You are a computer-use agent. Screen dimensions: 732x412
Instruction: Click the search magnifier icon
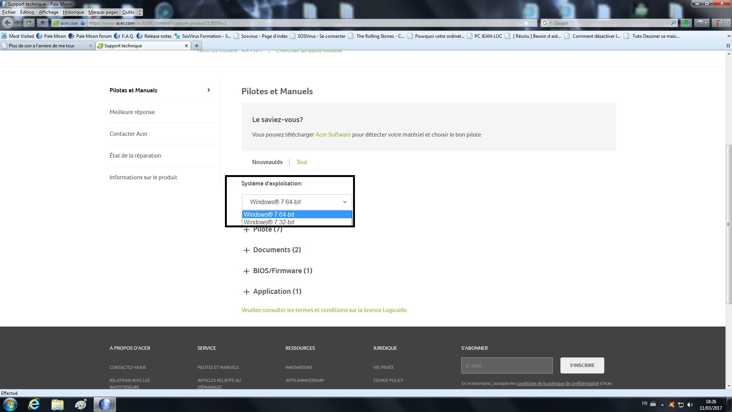click(673, 23)
